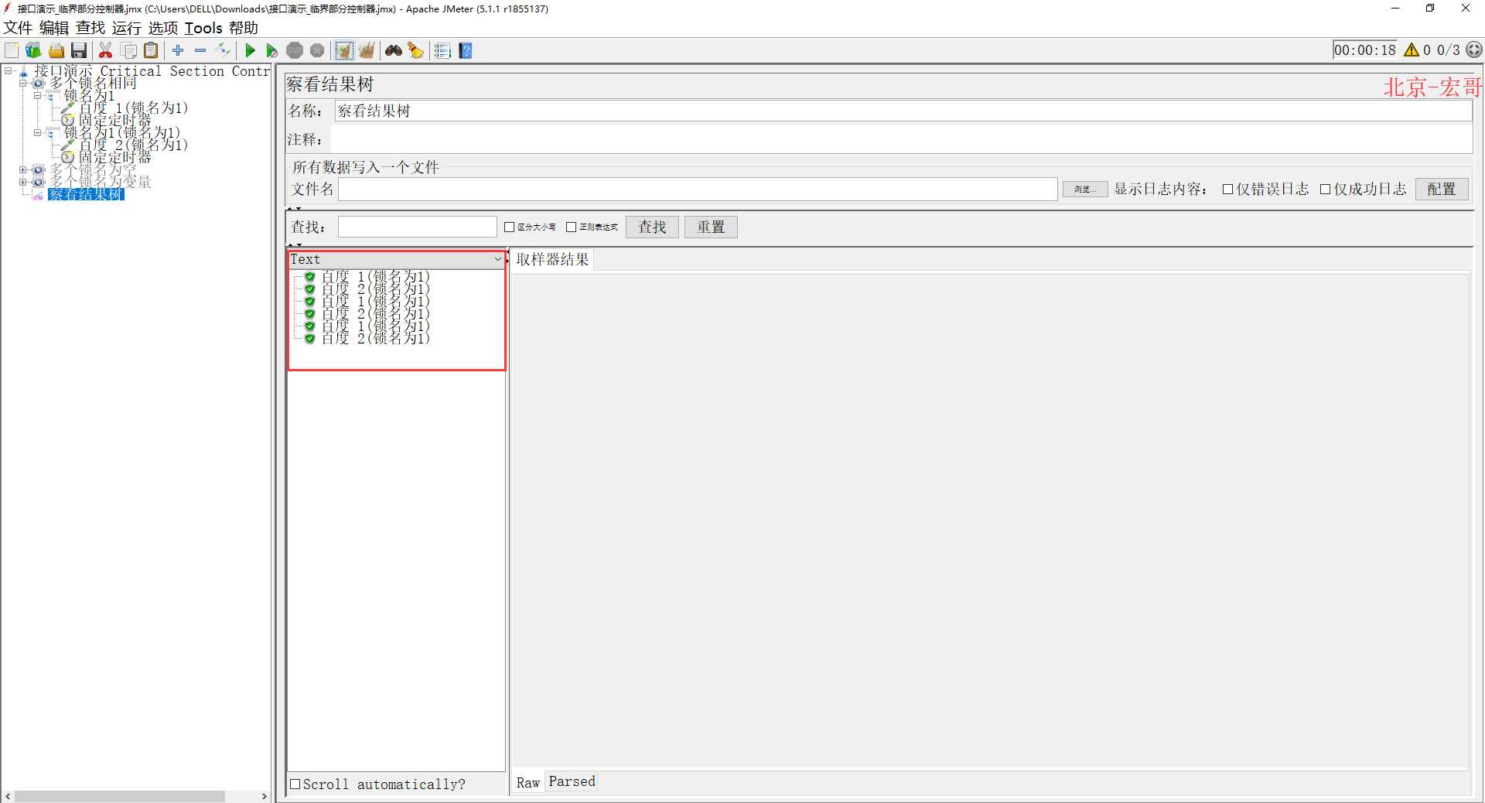Collapse the 锁名为1(锁名为1) controller node
The width and height of the screenshot is (1485, 803).
(x=37, y=132)
